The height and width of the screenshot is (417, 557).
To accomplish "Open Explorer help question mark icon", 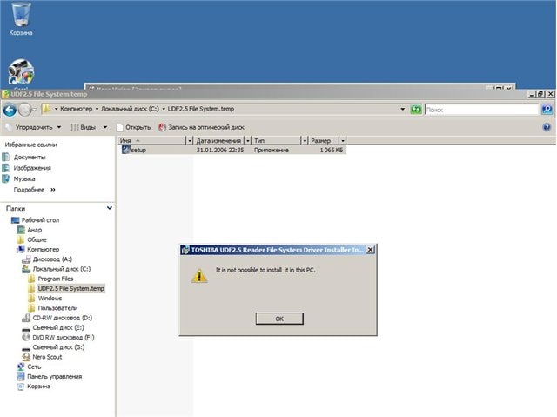I will (x=547, y=127).
